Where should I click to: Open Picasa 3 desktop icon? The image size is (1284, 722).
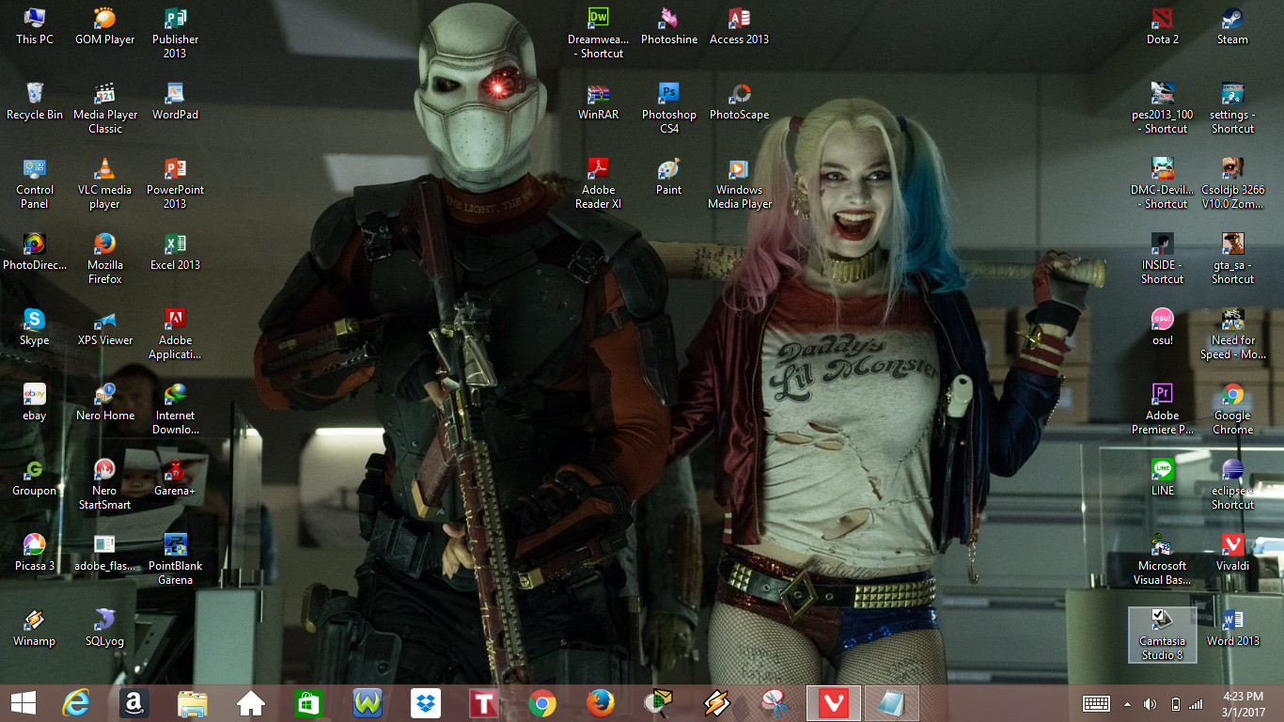tap(35, 553)
